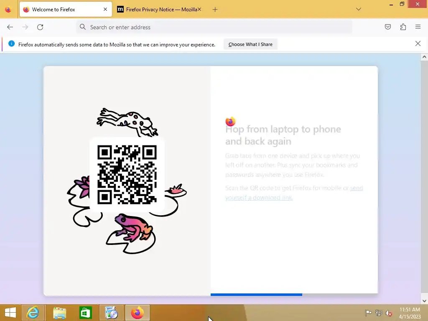Click the search icon in address bar

click(82, 27)
